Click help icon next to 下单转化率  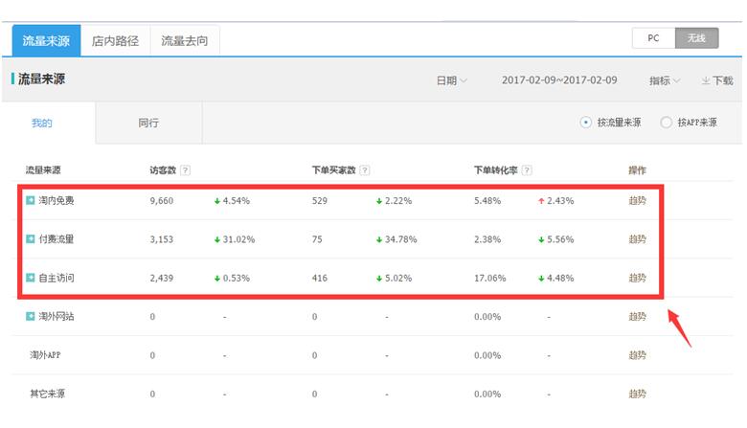click(527, 170)
